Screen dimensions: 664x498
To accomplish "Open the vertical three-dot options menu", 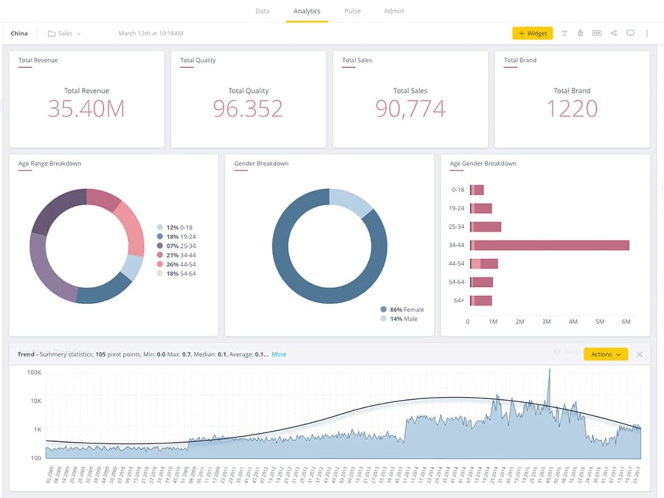I will pos(647,33).
